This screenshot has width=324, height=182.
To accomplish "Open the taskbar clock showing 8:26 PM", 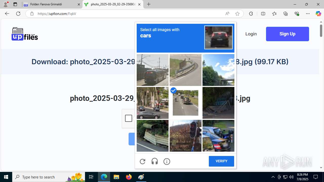I will 302,177.
